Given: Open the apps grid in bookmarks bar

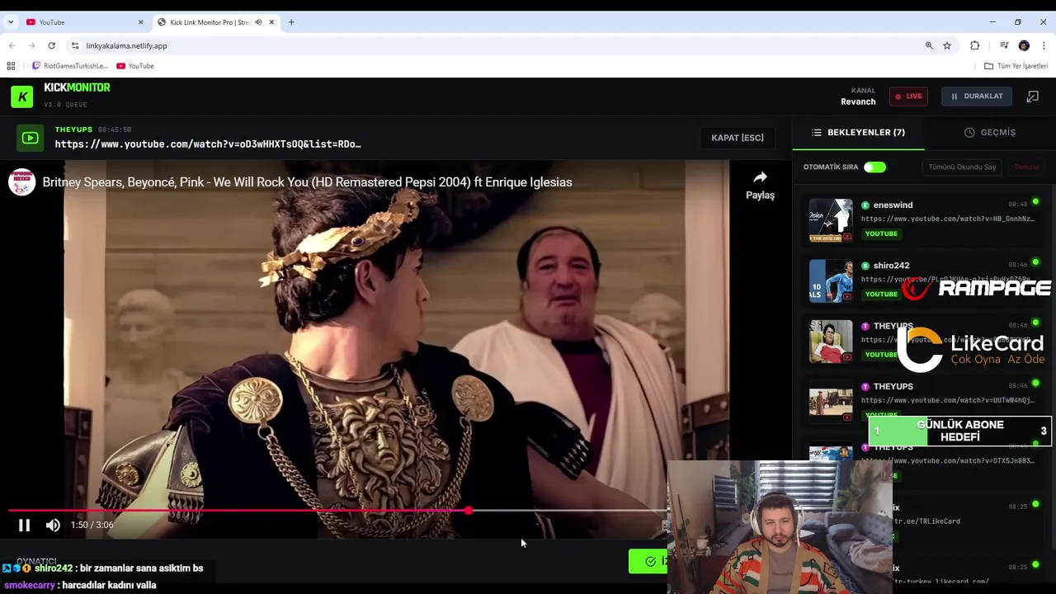Looking at the screenshot, I should point(11,66).
